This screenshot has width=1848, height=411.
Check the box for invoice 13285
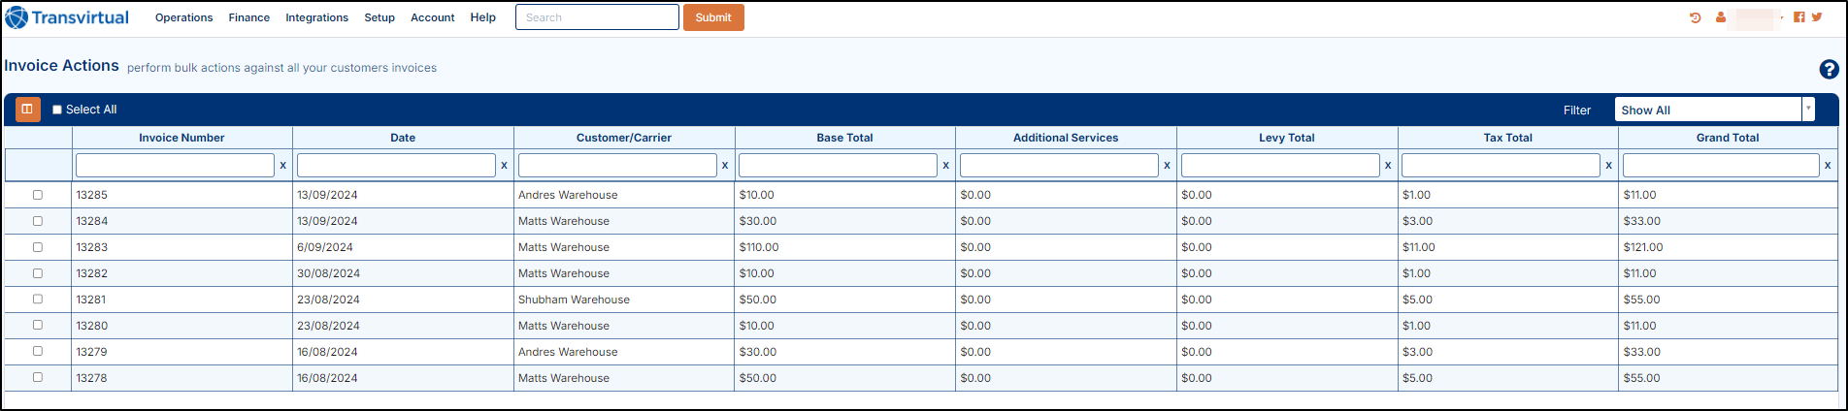(x=38, y=195)
